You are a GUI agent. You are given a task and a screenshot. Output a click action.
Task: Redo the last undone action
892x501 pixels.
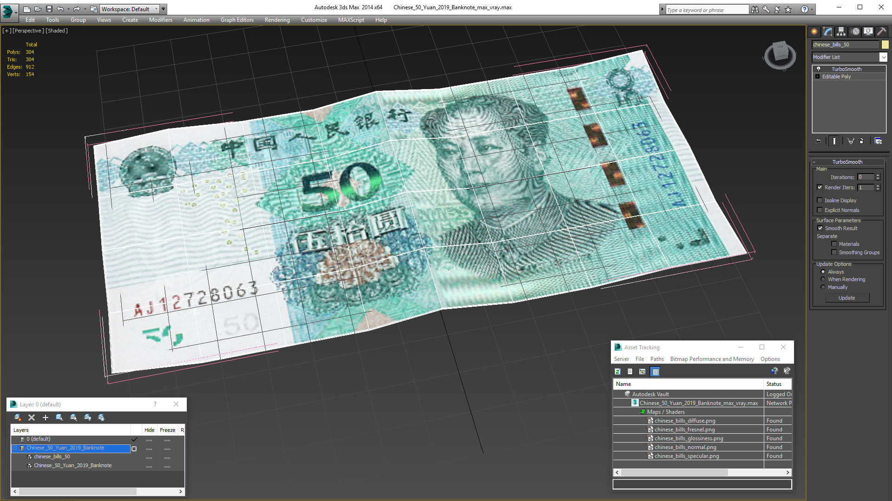[x=77, y=9]
